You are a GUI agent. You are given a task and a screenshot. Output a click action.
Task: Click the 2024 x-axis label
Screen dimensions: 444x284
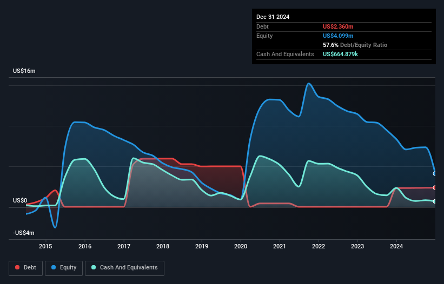click(396, 246)
